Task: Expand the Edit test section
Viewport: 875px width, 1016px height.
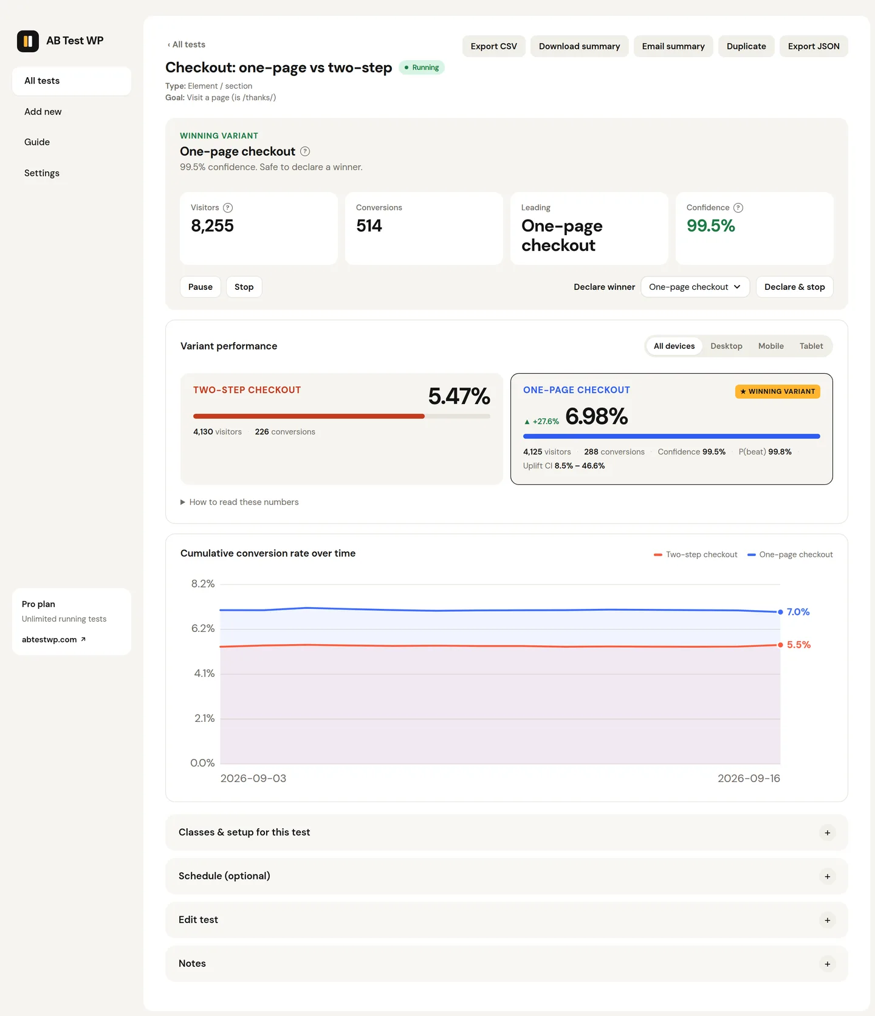Action: [x=506, y=920]
